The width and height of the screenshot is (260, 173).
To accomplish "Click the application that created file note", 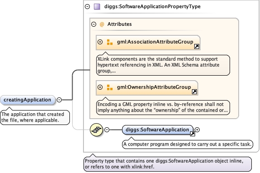I will [x=35, y=117].
